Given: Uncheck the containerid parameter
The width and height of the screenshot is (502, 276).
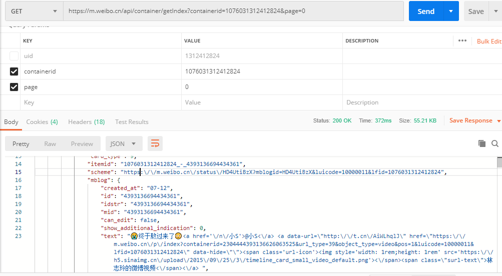Looking at the screenshot, I should [x=14, y=71].
